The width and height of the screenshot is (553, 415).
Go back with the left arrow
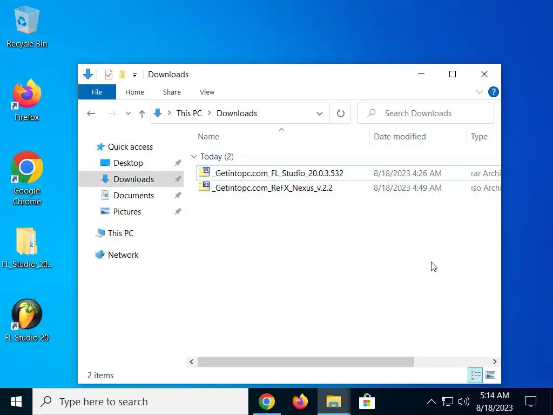pos(91,113)
